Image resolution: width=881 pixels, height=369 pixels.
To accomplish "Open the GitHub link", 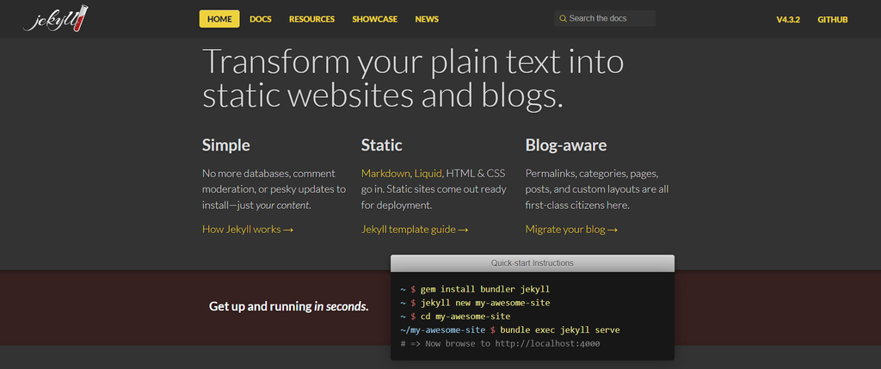I will coord(833,19).
